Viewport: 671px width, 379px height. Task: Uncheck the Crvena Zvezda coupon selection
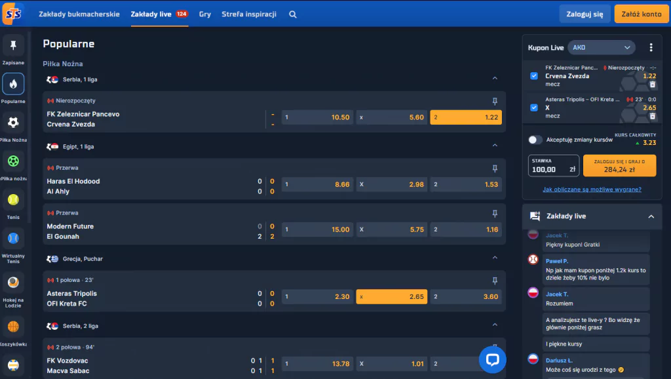[x=534, y=76]
